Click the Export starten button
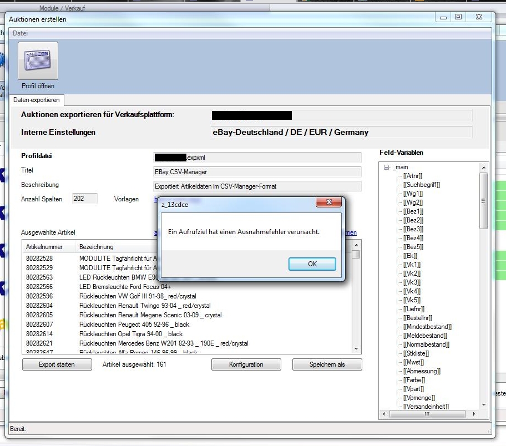The image size is (506, 446). pos(57,364)
